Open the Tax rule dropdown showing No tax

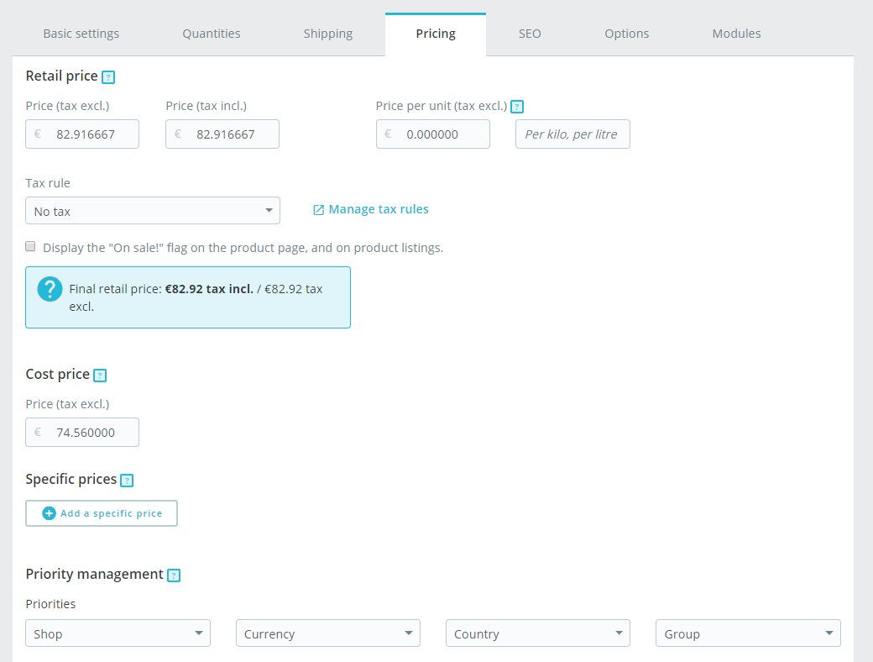point(153,211)
